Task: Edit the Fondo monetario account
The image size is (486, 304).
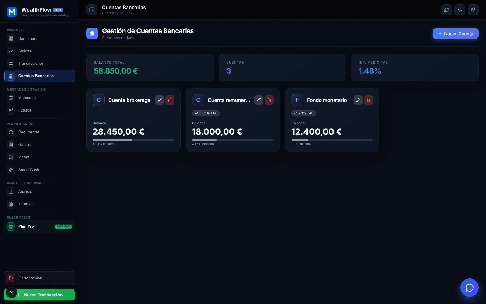Action: (358, 100)
